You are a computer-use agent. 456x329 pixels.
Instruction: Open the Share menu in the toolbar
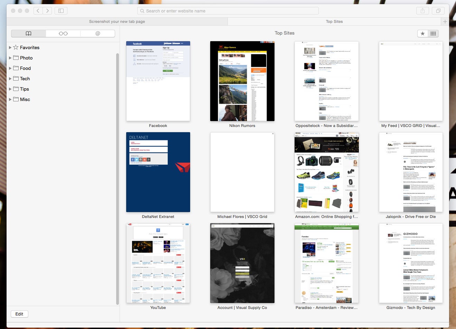click(422, 11)
